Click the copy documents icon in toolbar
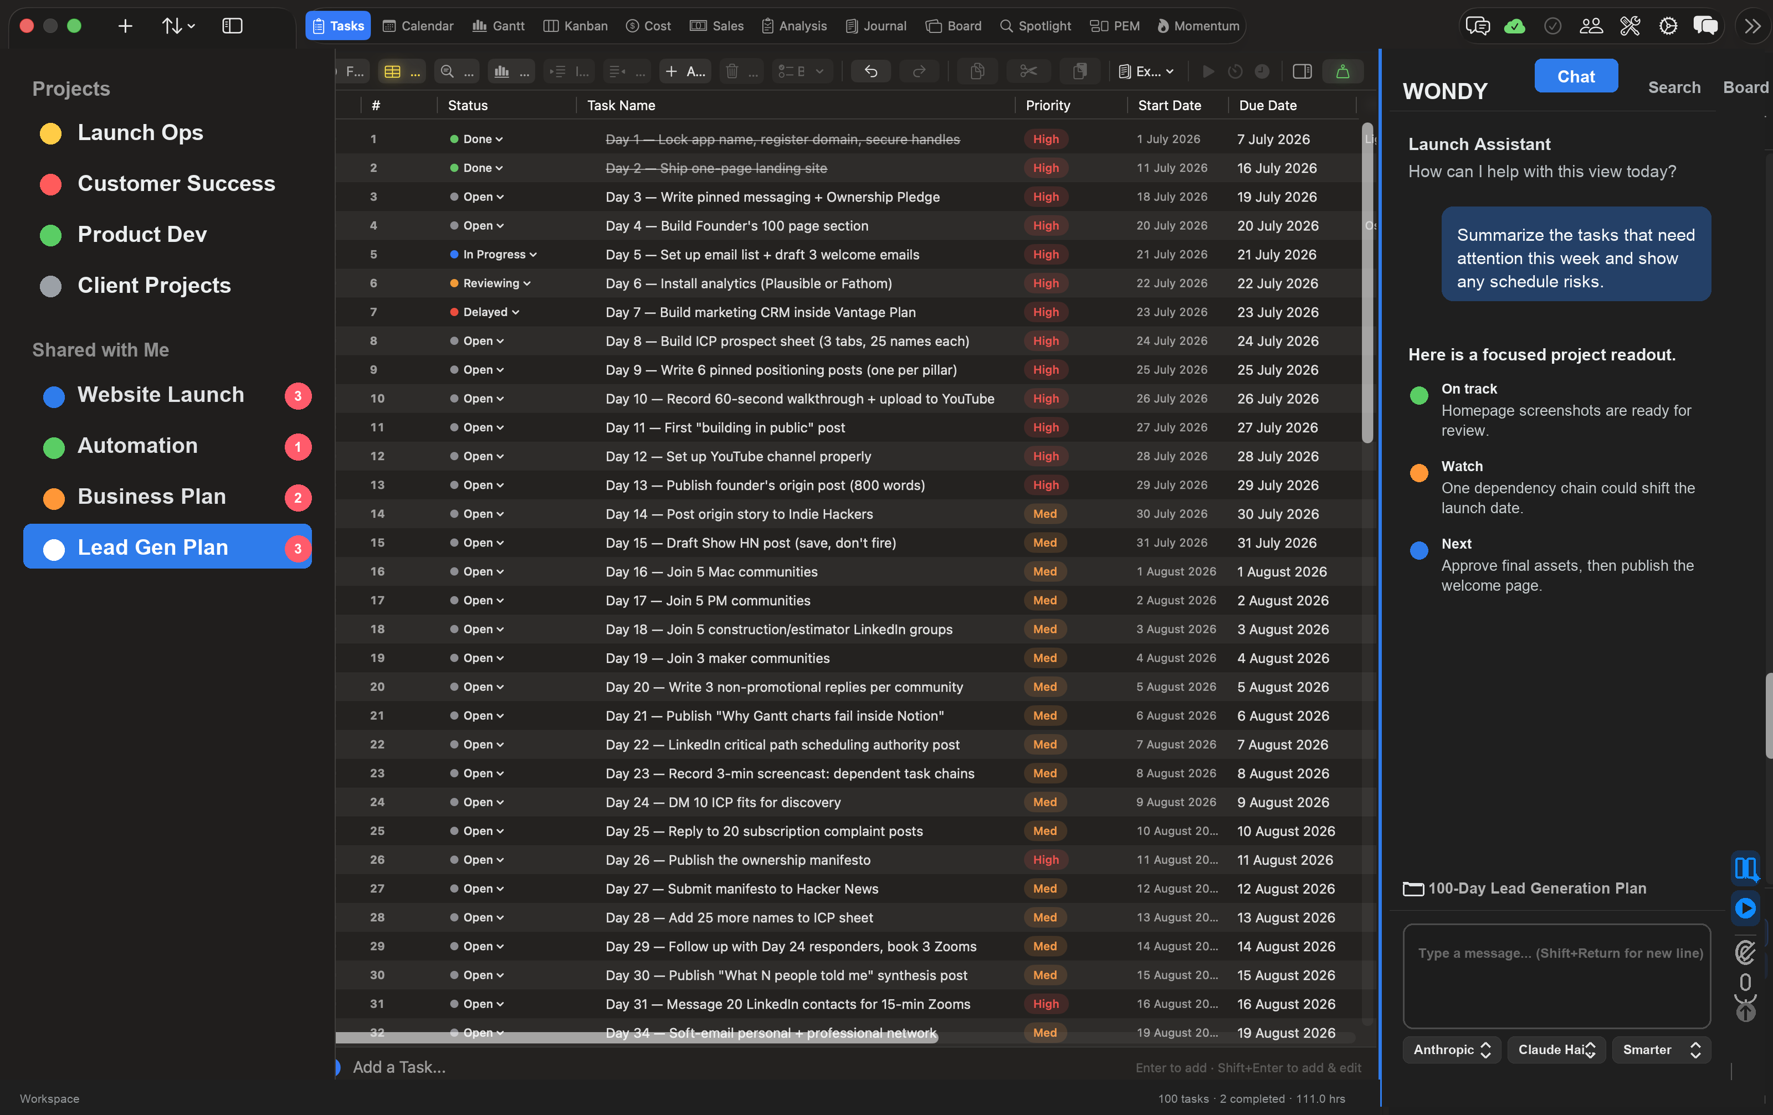 tap(977, 71)
